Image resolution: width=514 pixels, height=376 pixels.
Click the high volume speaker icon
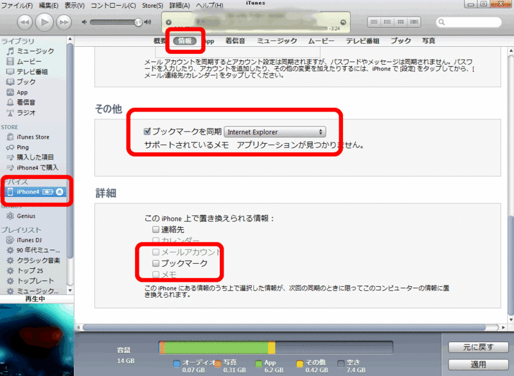click(148, 22)
